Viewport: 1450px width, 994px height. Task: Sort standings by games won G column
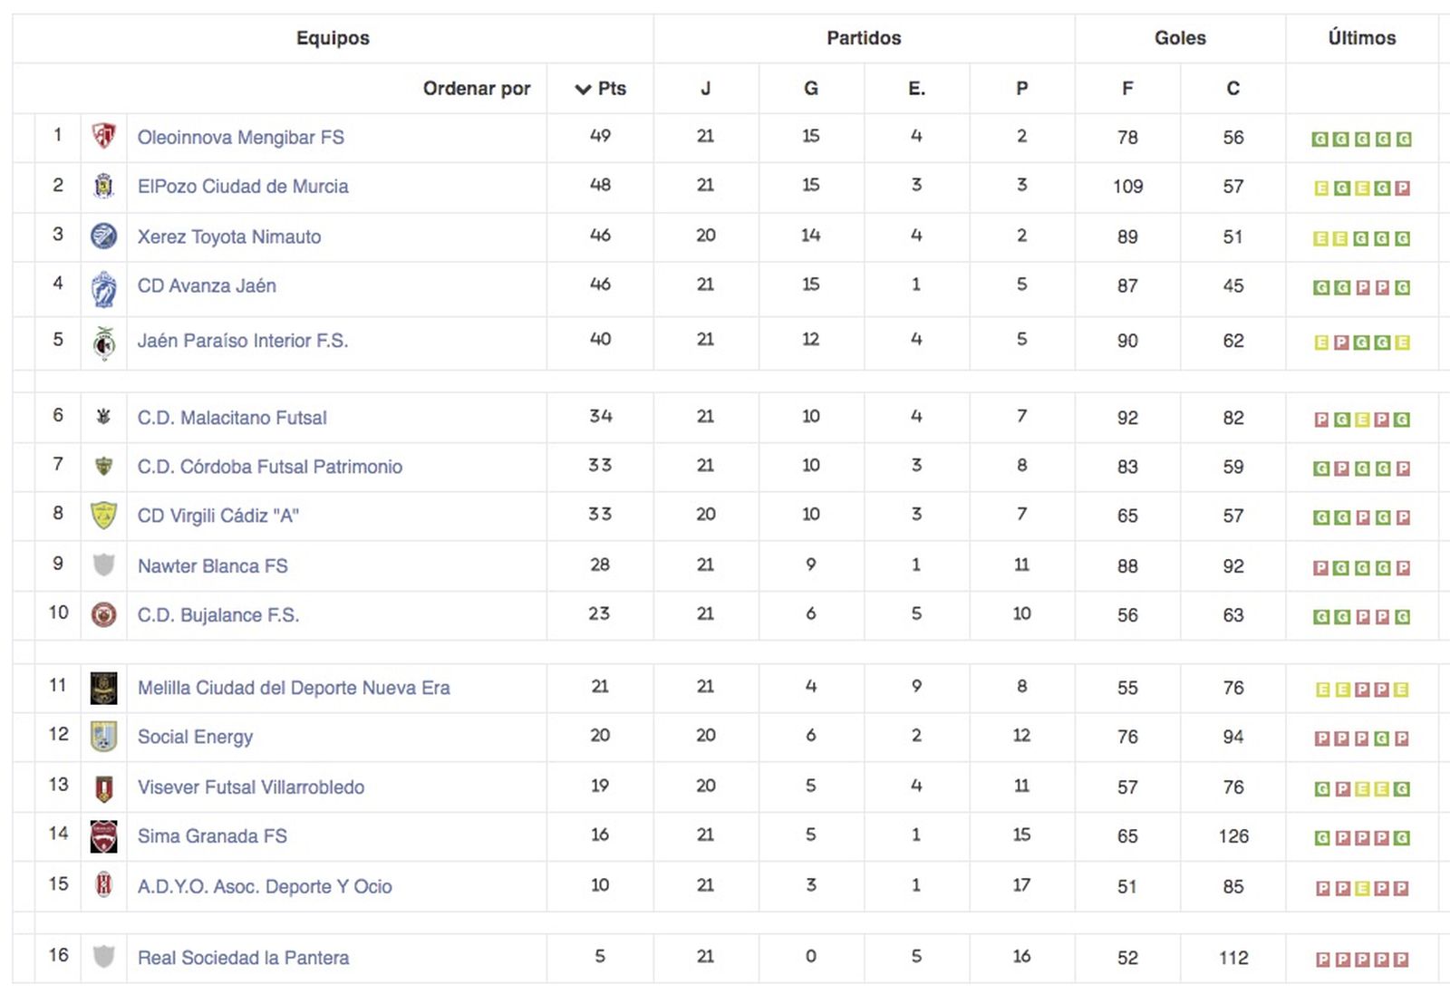(810, 89)
